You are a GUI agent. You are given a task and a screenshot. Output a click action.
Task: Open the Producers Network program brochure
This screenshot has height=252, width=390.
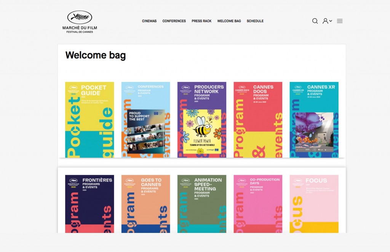click(202, 120)
